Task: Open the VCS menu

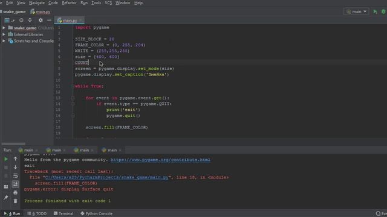Action: pyautogui.click(x=108, y=3)
